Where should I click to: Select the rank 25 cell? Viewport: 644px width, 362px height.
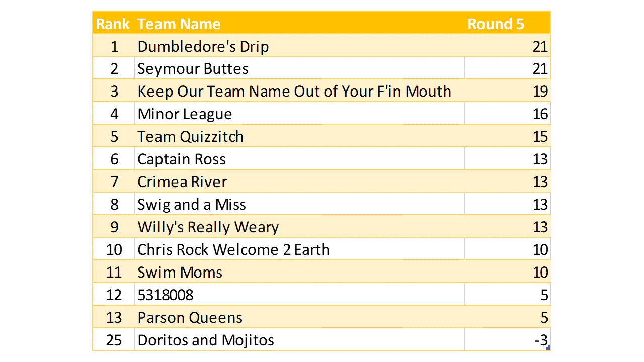click(x=114, y=340)
